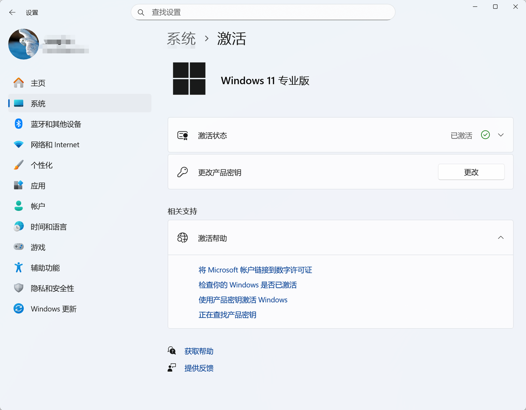Click the 系统 monitor icon
Image resolution: width=526 pixels, height=410 pixels.
[19, 103]
